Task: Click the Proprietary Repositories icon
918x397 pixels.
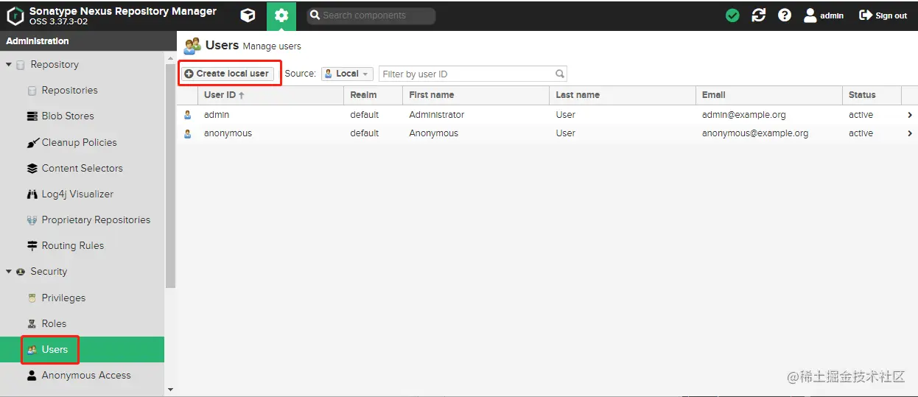Action: click(32, 220)
